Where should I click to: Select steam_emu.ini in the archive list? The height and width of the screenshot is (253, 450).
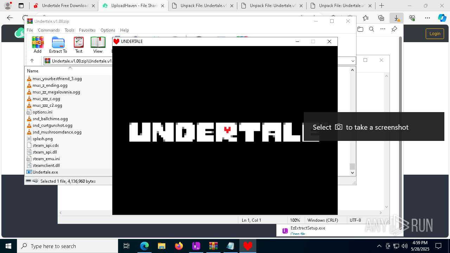point(46,159)
